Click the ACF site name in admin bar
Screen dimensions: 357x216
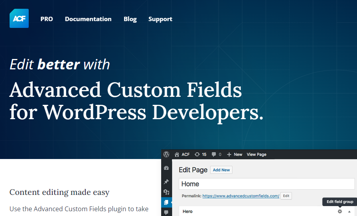click(x=185, y=155)
